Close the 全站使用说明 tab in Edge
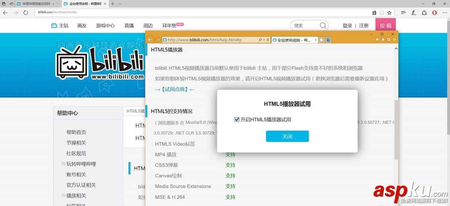The height and width of the screenshot is (206, 450). point(105,4)
